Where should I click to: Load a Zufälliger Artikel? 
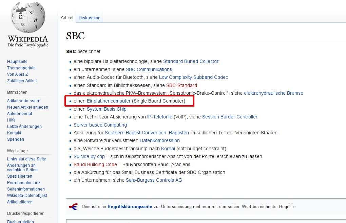22,81
